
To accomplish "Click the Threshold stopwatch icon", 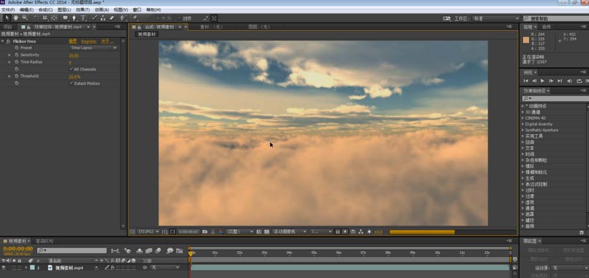I will click(16, 76).
